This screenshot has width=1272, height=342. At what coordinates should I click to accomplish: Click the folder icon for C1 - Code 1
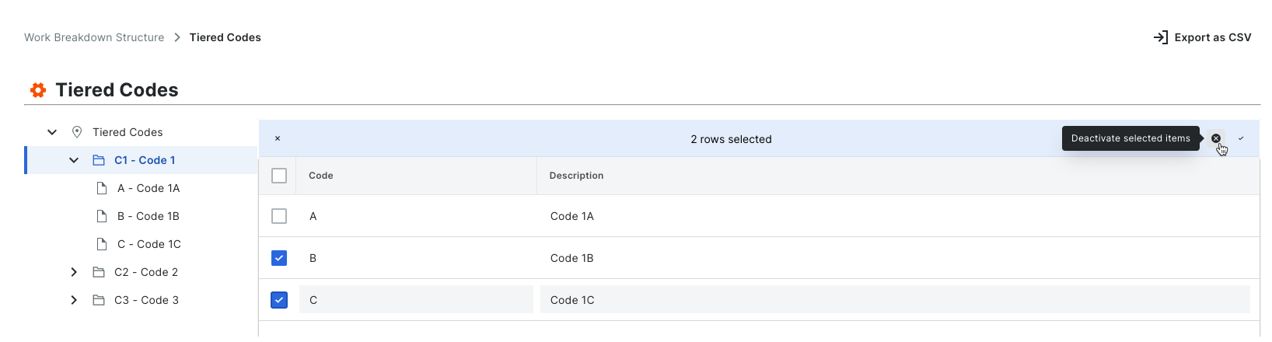point(99,160)
